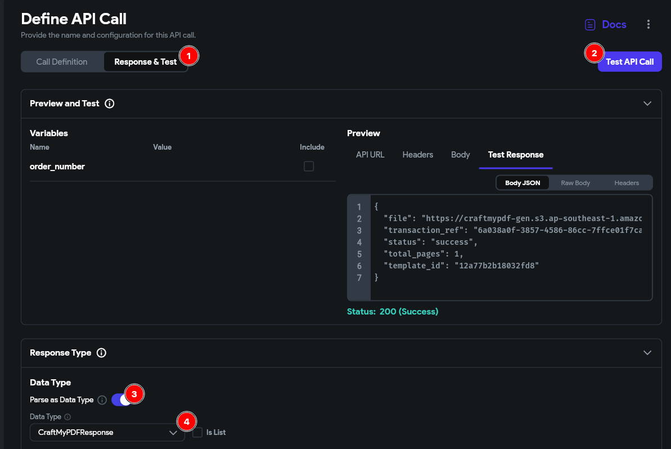Switch to the Call Definition tab
This screenshot has height=449, width=671.
coord(62,62)
